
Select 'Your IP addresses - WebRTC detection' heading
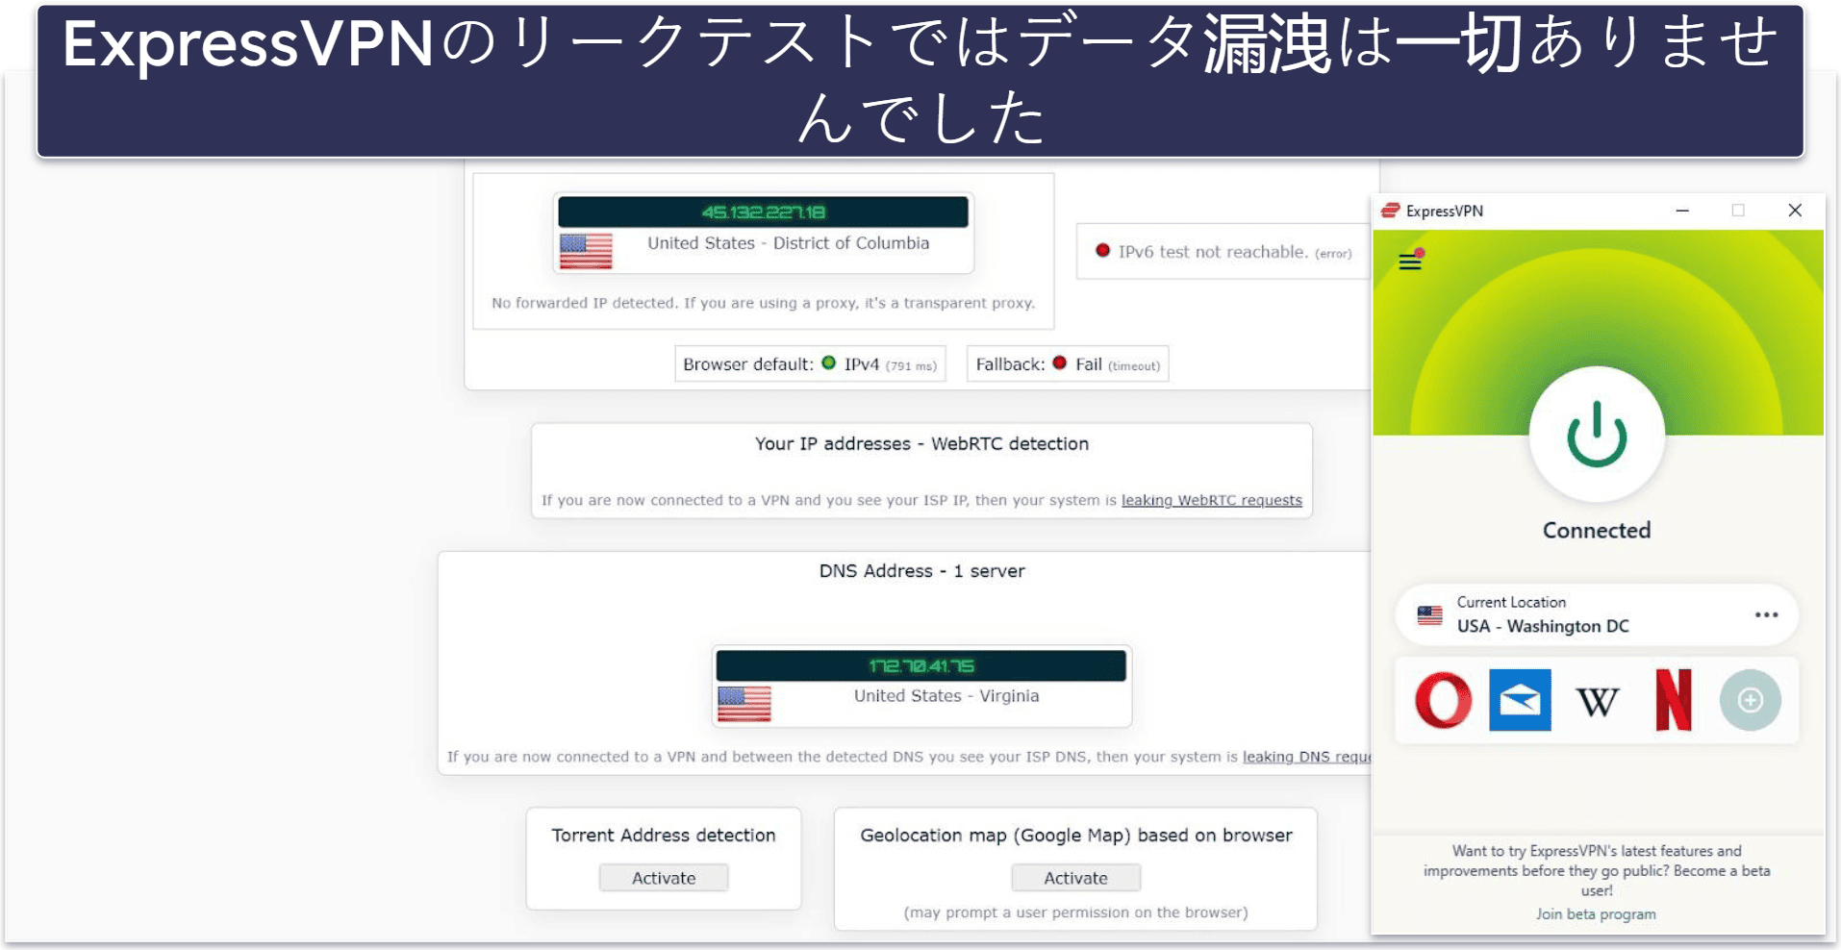921,444
